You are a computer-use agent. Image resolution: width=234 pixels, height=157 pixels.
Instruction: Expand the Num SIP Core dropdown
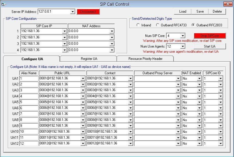click(x=183, y=36)
